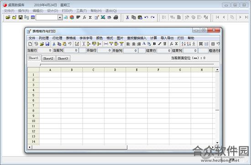The image size is (251, 165).
Task: Click the font A icon
Action: pos(144,43)
